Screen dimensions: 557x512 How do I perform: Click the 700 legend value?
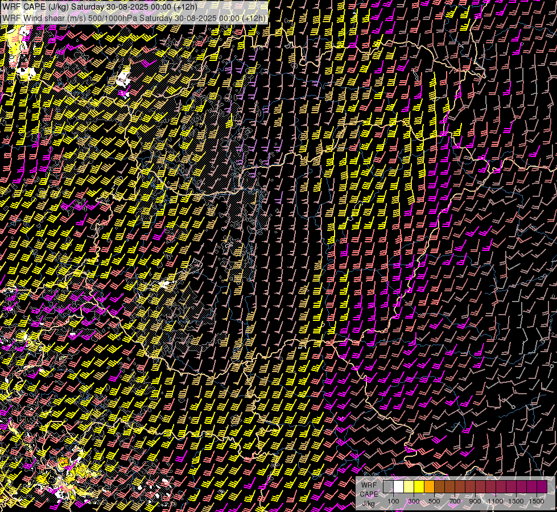coord(455,501)
